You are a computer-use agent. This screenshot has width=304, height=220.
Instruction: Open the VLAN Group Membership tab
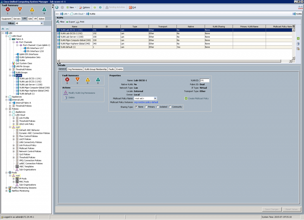click(95, 69)
